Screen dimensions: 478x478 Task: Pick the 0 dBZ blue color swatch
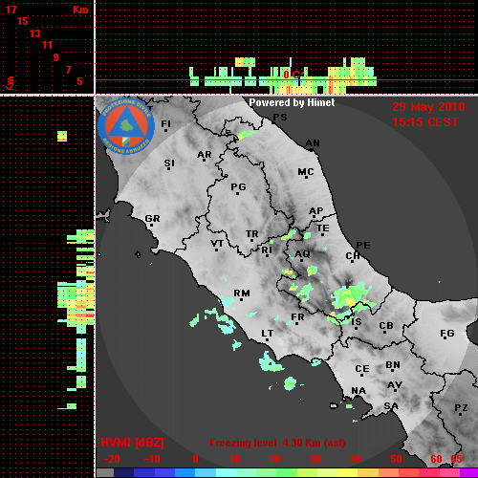click(185, 473)
